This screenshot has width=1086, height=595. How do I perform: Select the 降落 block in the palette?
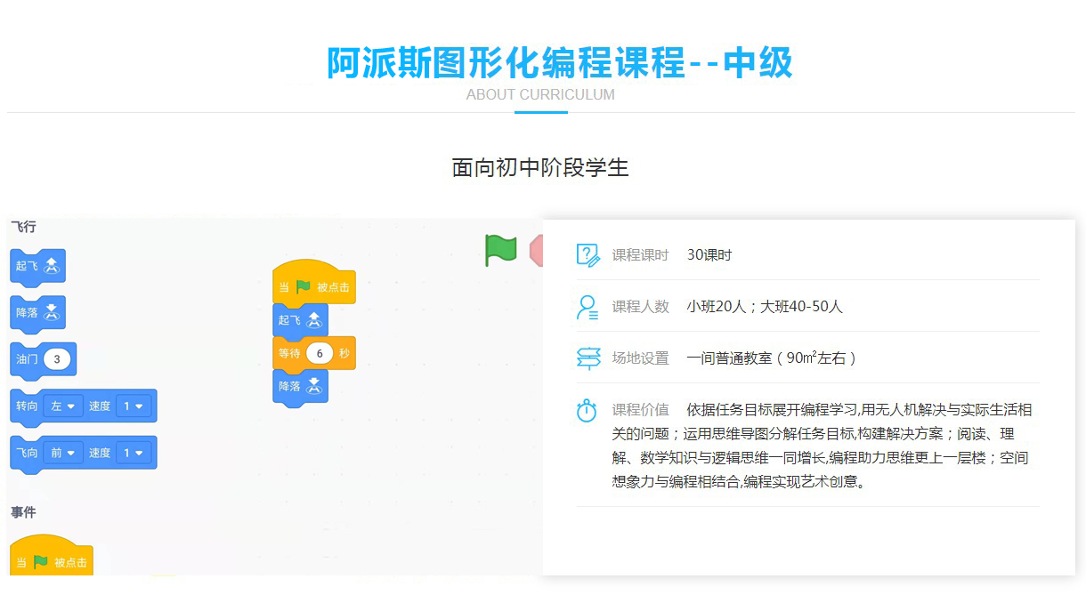point(37,313)
